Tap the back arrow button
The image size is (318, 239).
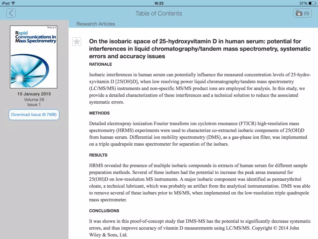11,13
